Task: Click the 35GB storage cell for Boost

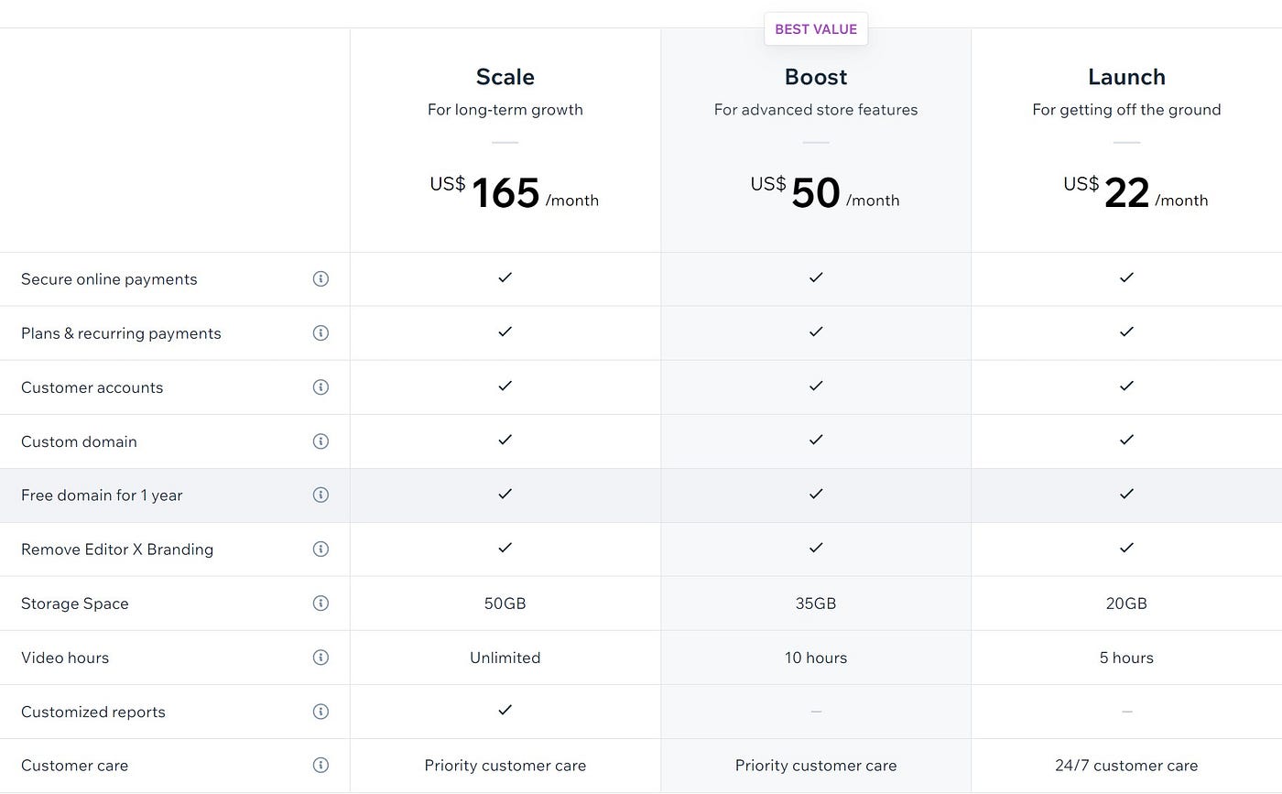Action: click(816, 604)
